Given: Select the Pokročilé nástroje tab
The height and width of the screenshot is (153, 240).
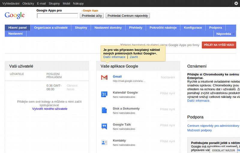Looking at the screenshot, I should click(163, 28).
